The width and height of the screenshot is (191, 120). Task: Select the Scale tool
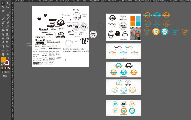coord(8,27)
